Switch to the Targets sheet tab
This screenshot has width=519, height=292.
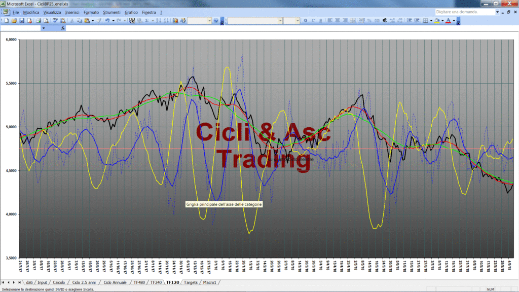(x=191, y=282)
